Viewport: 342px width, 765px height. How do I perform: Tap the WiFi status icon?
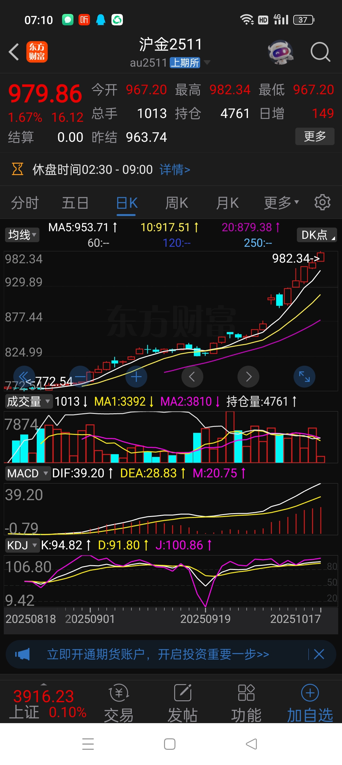[x=247, y=20]
